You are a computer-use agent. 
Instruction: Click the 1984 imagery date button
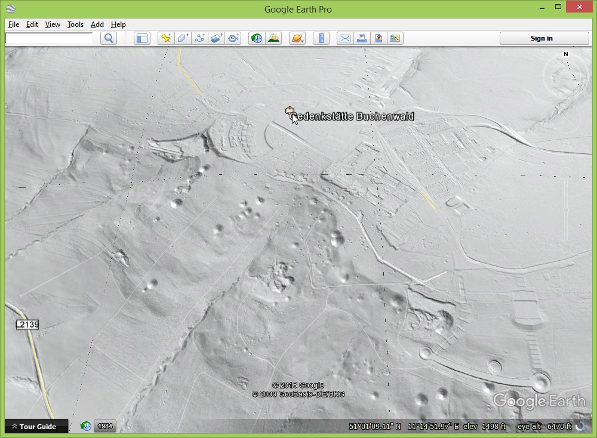pos(104,426)
